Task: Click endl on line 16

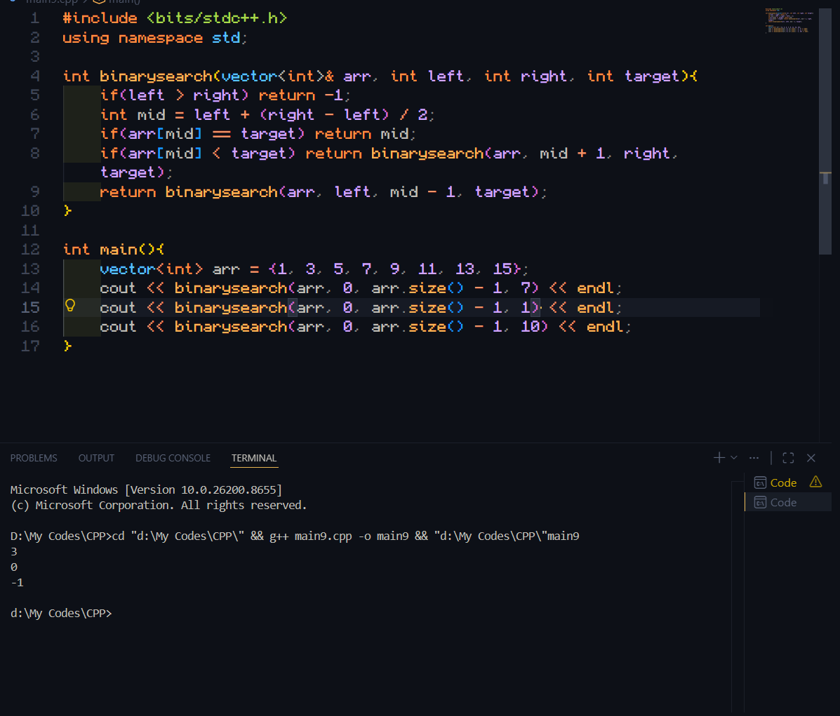Action: (605, 327)
